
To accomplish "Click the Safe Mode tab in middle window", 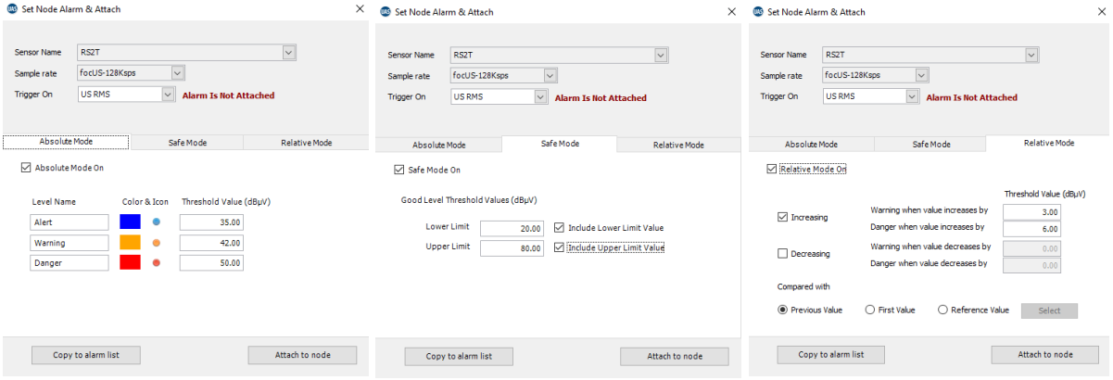I will click(560, 144).
